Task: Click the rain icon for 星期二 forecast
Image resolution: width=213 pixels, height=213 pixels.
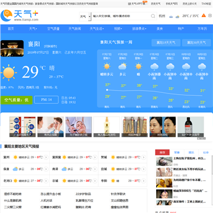Action: [x=154, y=67]
